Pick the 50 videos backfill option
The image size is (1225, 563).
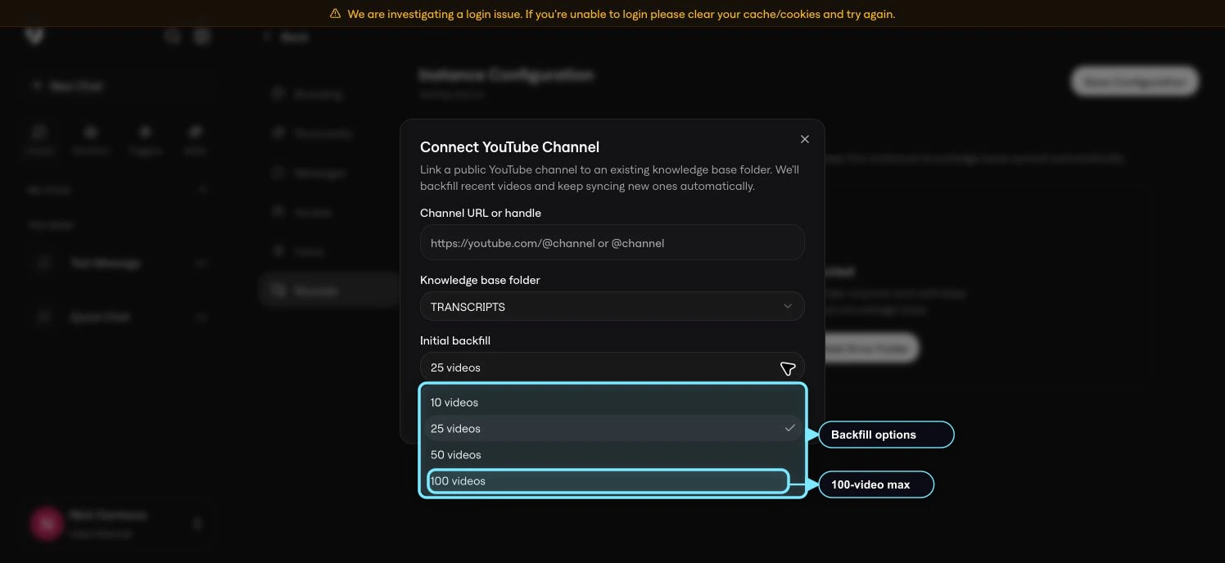pos(612,455)
